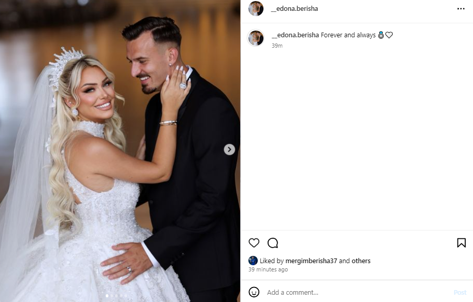Jump to second carousel dot indicator
The height and width of the screenshot is (302, 473).
(112, 296)
